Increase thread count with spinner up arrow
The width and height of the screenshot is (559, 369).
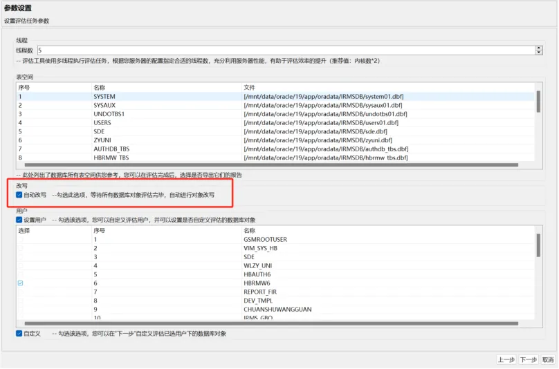click(539, 48)
